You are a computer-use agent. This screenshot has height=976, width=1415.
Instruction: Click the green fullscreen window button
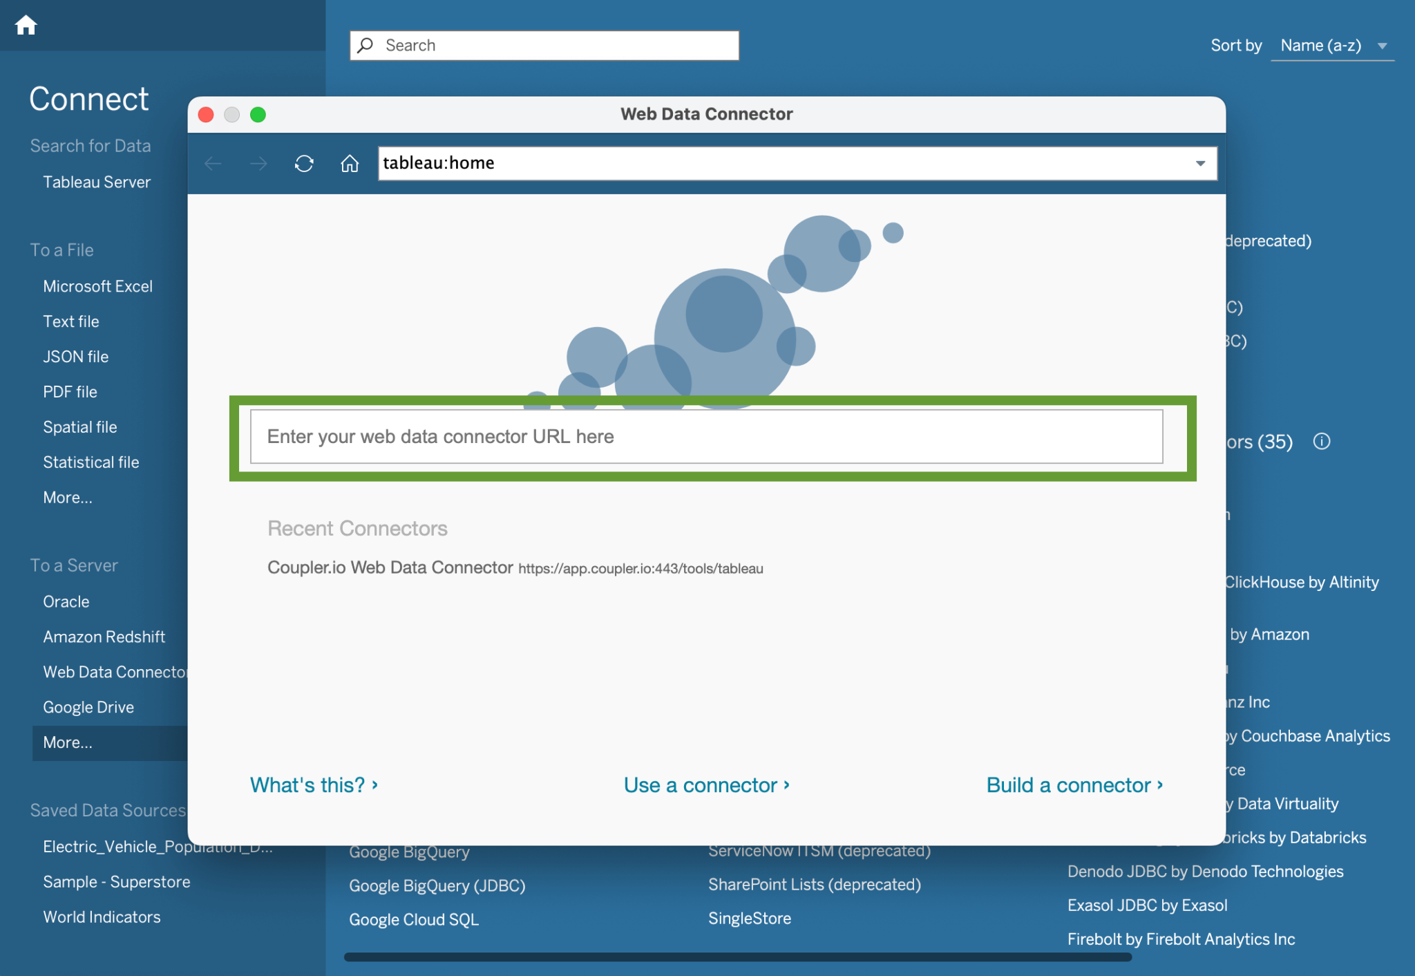click(x=258, y=114)
